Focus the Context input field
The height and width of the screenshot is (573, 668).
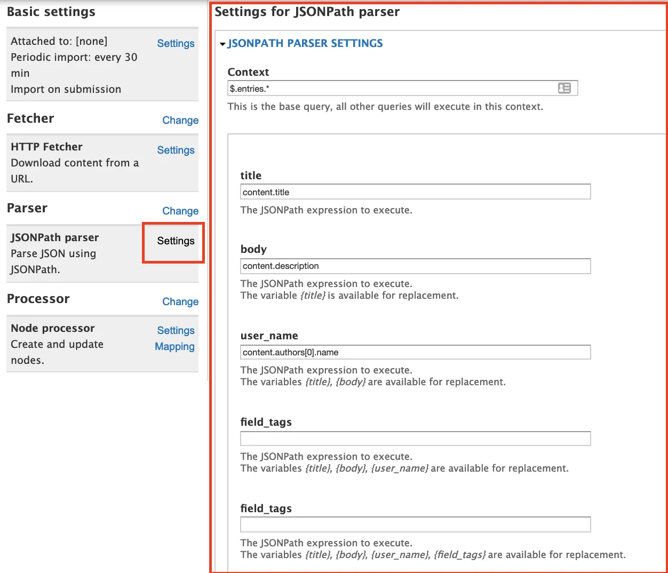click(x=403, y=88)
